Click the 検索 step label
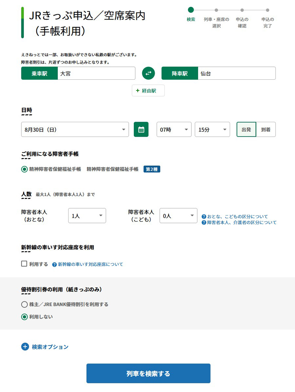 point(191,19)
